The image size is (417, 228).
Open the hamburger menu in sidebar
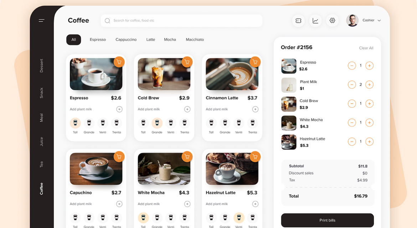(41, 20)
